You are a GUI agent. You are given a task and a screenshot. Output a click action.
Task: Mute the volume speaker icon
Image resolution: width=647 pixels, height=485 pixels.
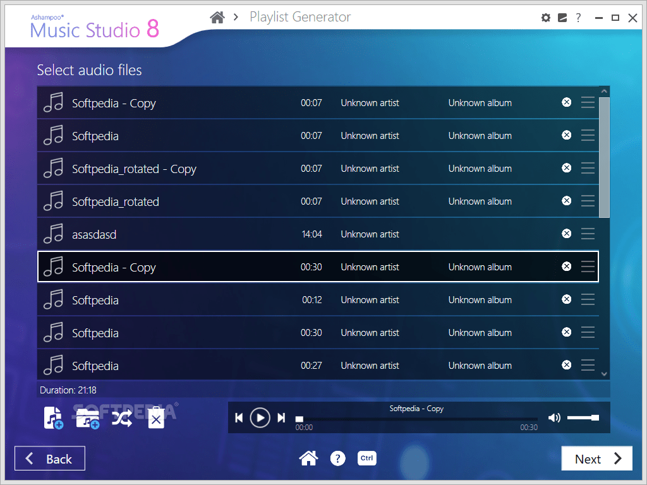554,417
